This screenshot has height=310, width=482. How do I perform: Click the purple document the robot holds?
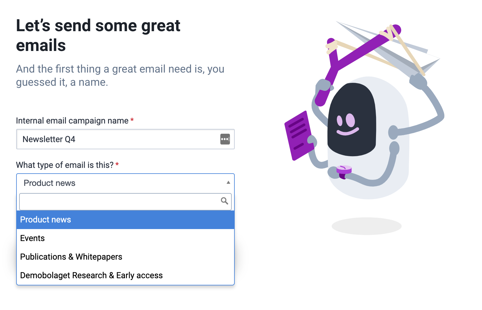(299, 136)
